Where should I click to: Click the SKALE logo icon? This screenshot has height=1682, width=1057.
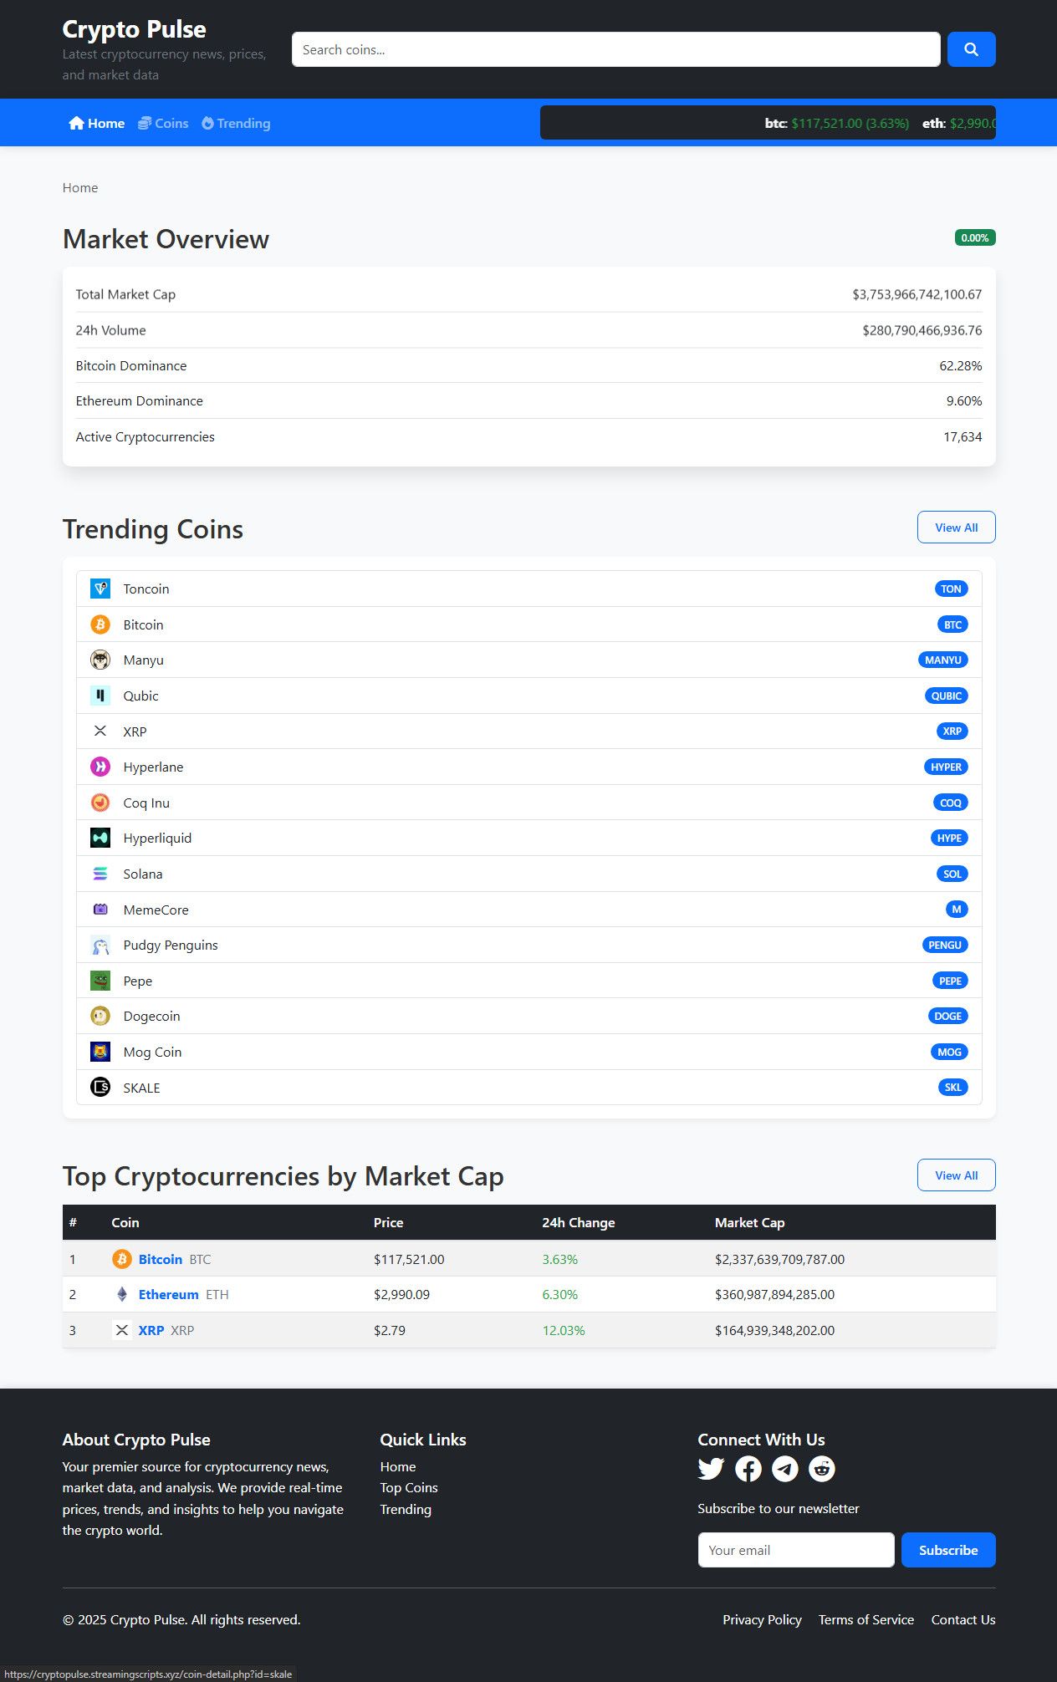click(100, 1088)
